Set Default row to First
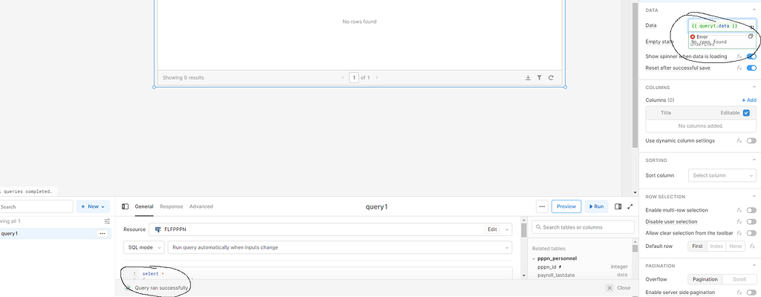Screen dimensions: 761x297 pos(697,247)
